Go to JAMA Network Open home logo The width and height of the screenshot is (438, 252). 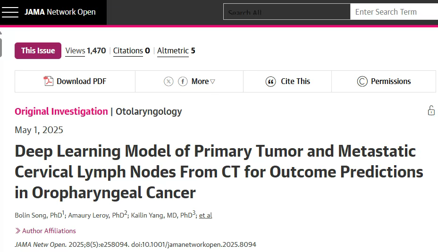[60, 12]
